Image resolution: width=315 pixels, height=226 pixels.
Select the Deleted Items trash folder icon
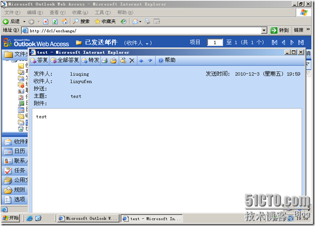pyautogui.click(x=21, y=129)
